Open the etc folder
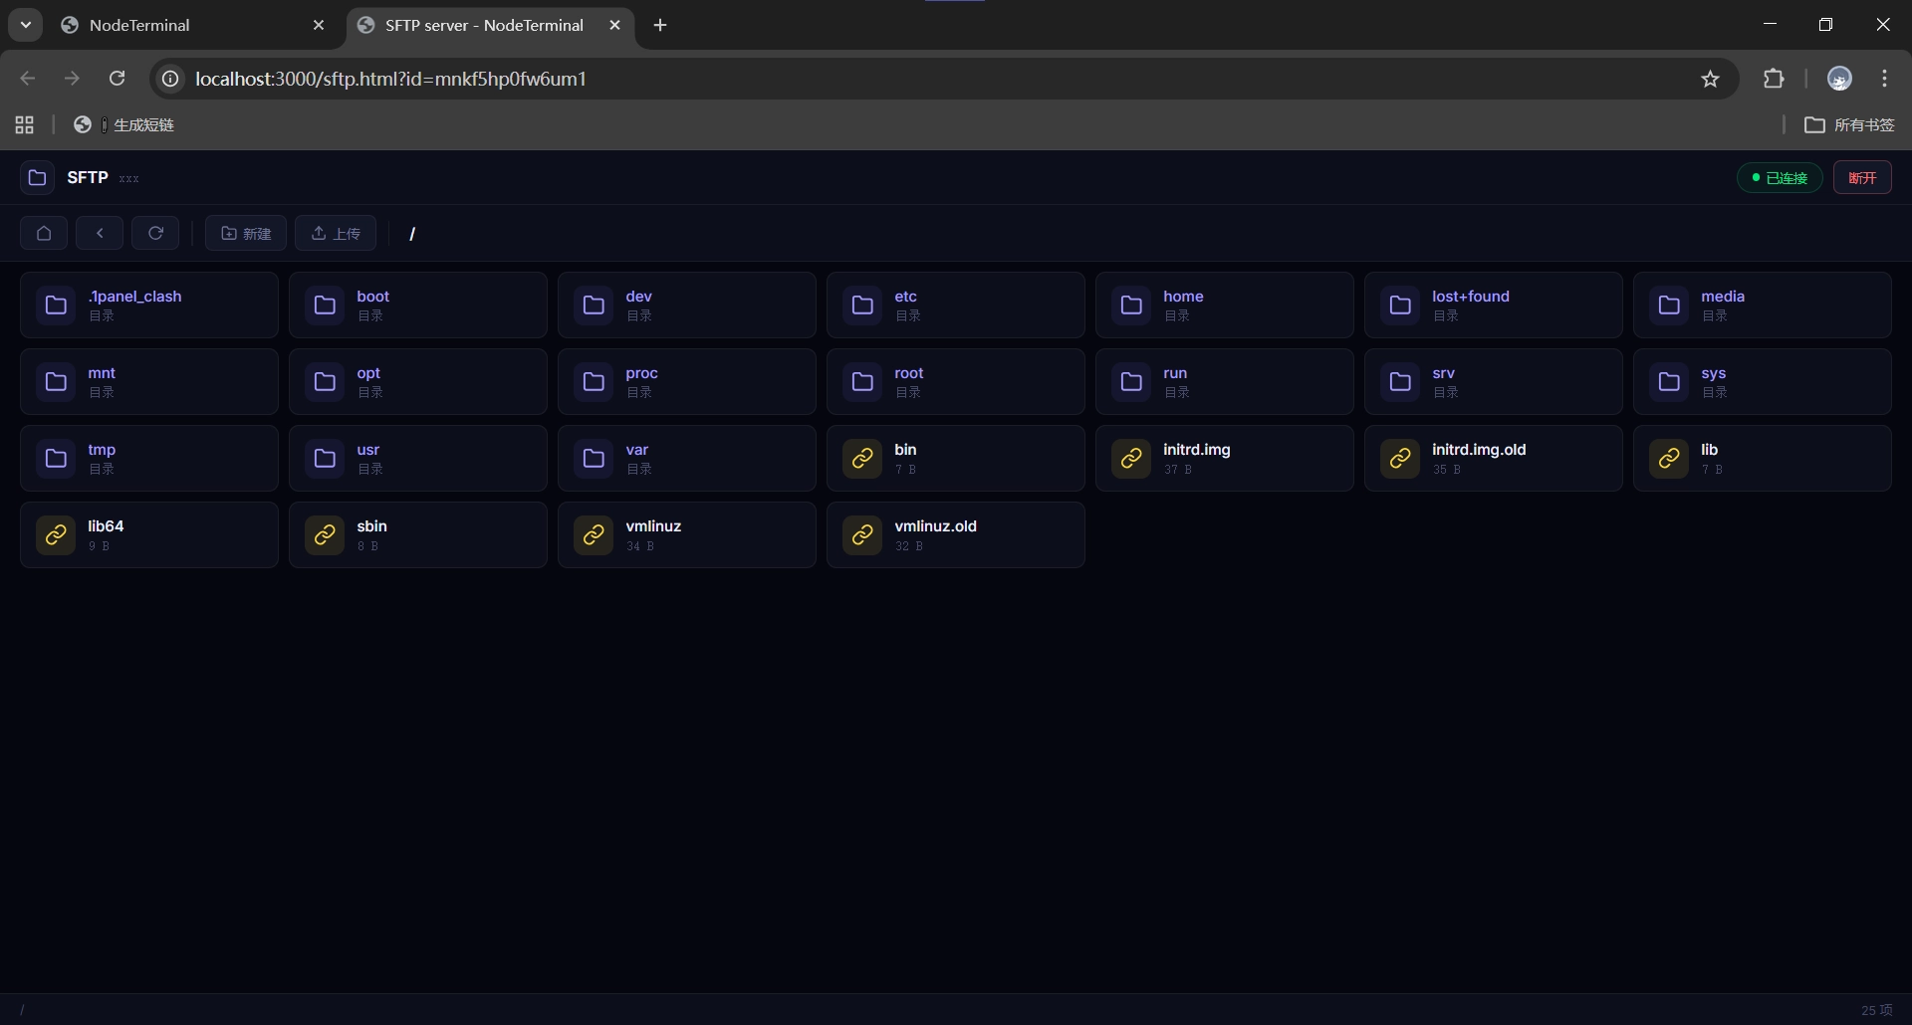Screen dimensions: 1912x1025 click(955, 306)
